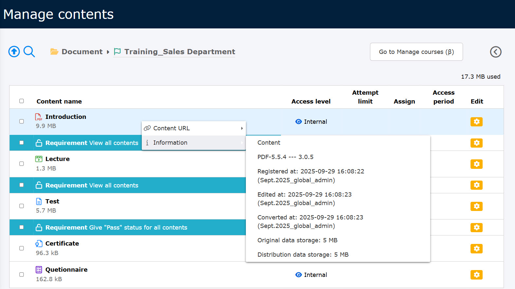Click the Introduction PDF file icon

39,117
